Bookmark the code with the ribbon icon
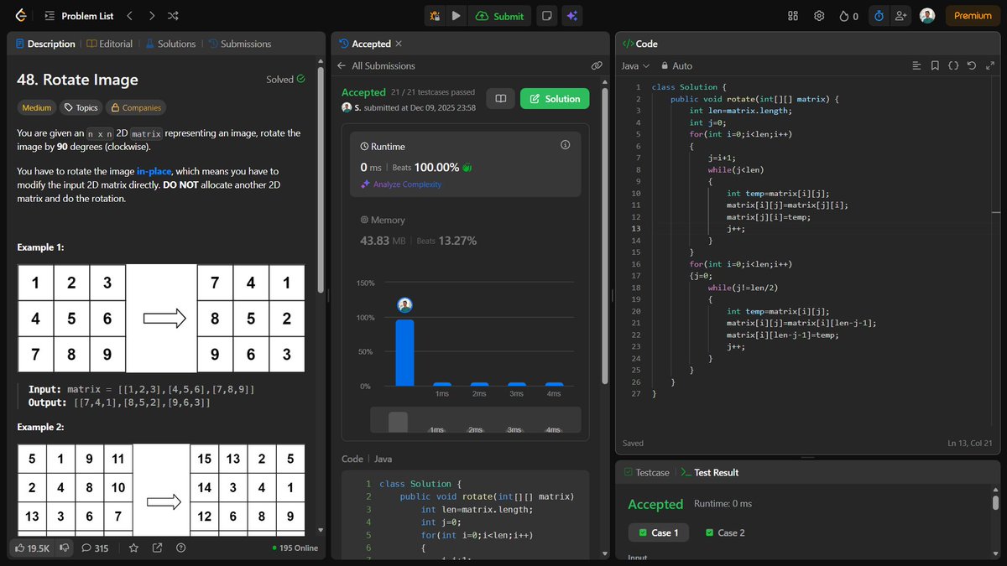Viewport: 1007px width, 566px height. click(x=935, y=65)
